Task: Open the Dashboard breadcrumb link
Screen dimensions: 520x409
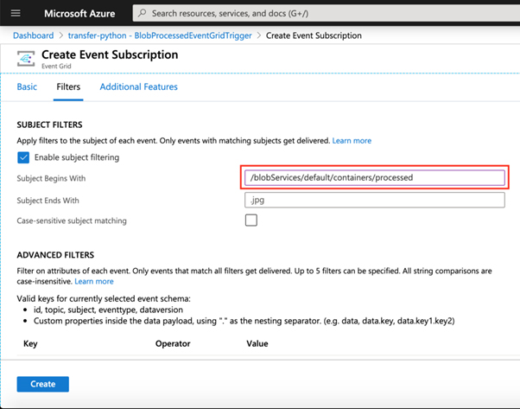Action: pyautogui.click(x=33, y=35)
